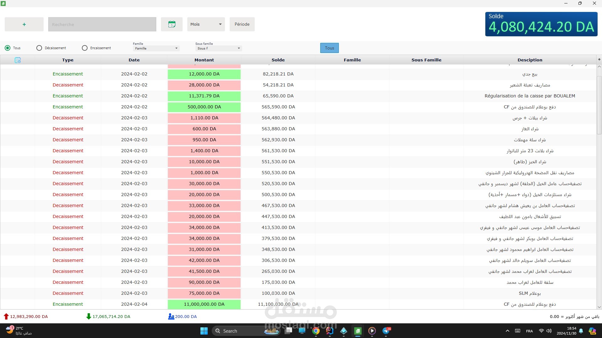Screen dimensions: 602x338
Task: Expand the Mois dropdown
Action: pos(206,24)
